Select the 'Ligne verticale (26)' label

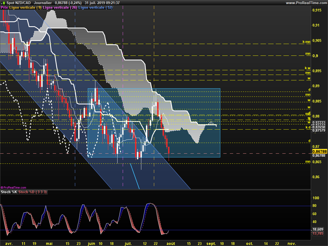tap(60, 8)
